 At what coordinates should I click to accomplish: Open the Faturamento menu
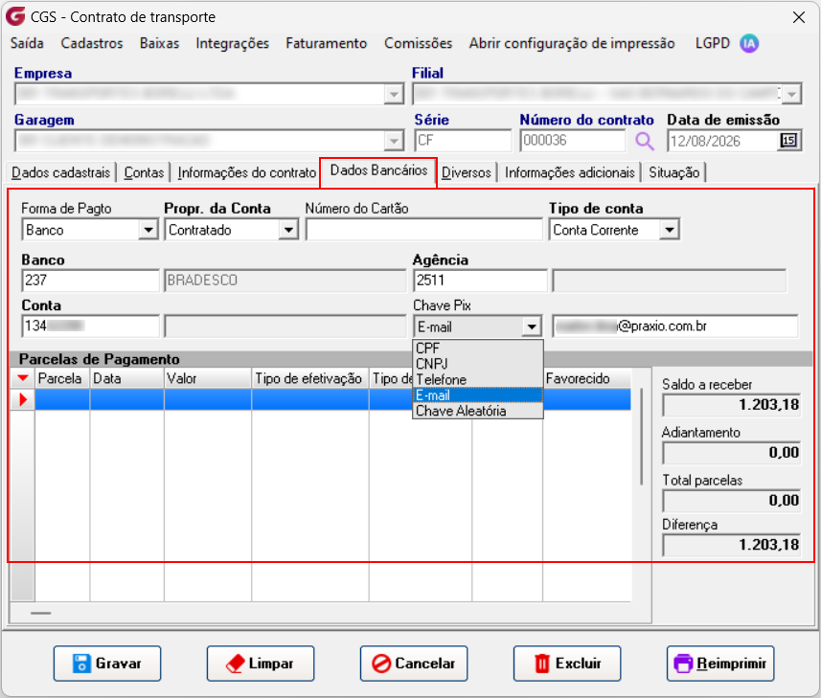327,43
